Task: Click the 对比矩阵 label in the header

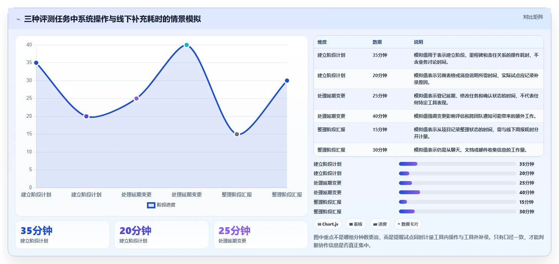Action: (x=533, y=17)
